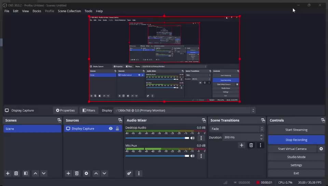Open source properties gear in Sources dock

[86, 173]
